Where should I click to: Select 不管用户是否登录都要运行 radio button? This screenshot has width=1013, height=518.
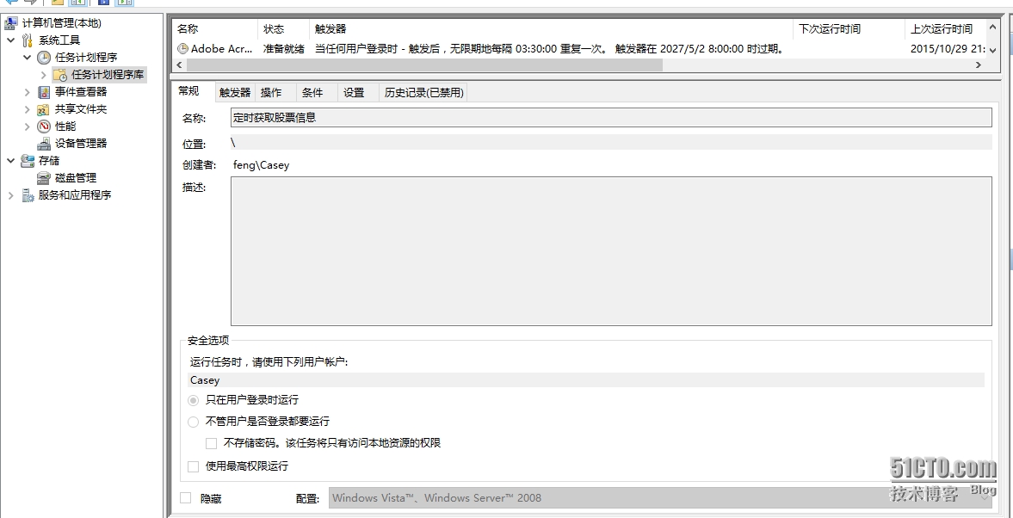193,422
